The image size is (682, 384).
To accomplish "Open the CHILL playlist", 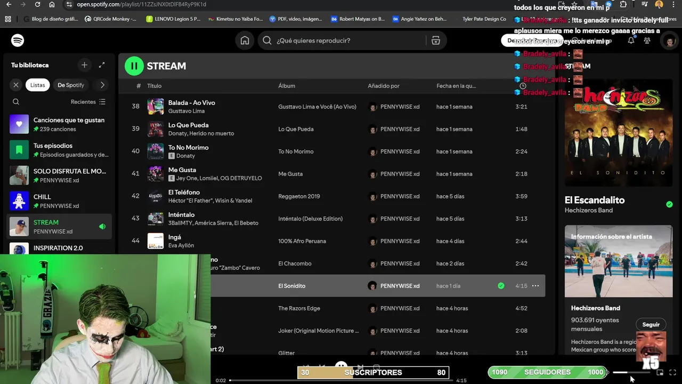I will 60,201.
